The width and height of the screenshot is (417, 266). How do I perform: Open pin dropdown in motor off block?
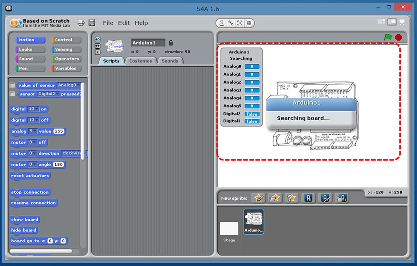click(x=32, y=142)
